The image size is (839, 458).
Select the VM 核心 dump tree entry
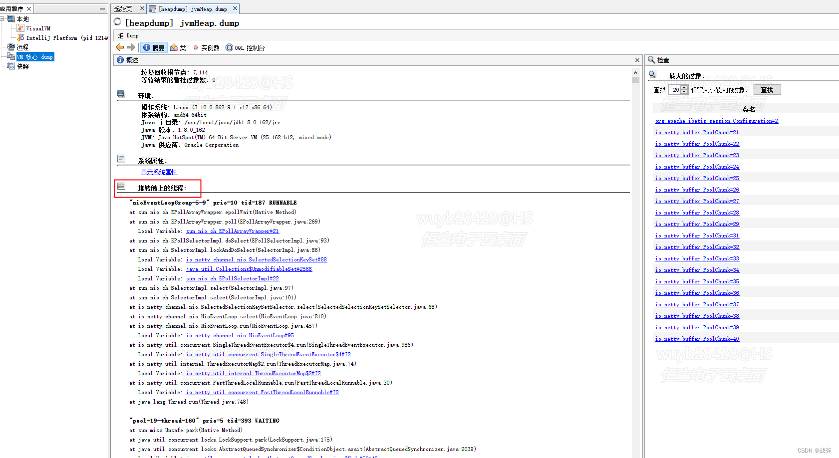point(35,56)
